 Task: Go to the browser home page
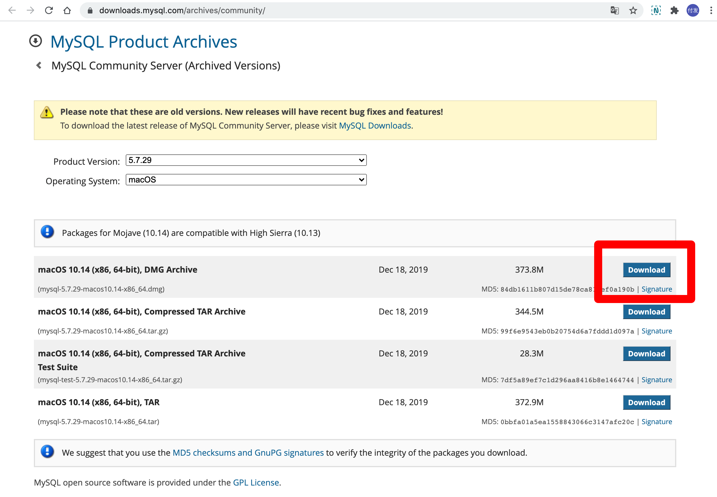coord(67,10)
